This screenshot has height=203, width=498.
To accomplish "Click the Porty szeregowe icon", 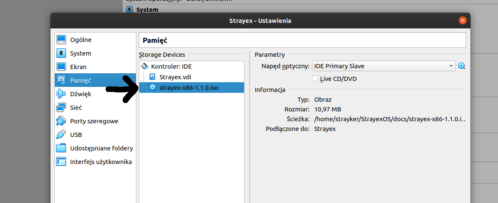I will pos(62,121).
